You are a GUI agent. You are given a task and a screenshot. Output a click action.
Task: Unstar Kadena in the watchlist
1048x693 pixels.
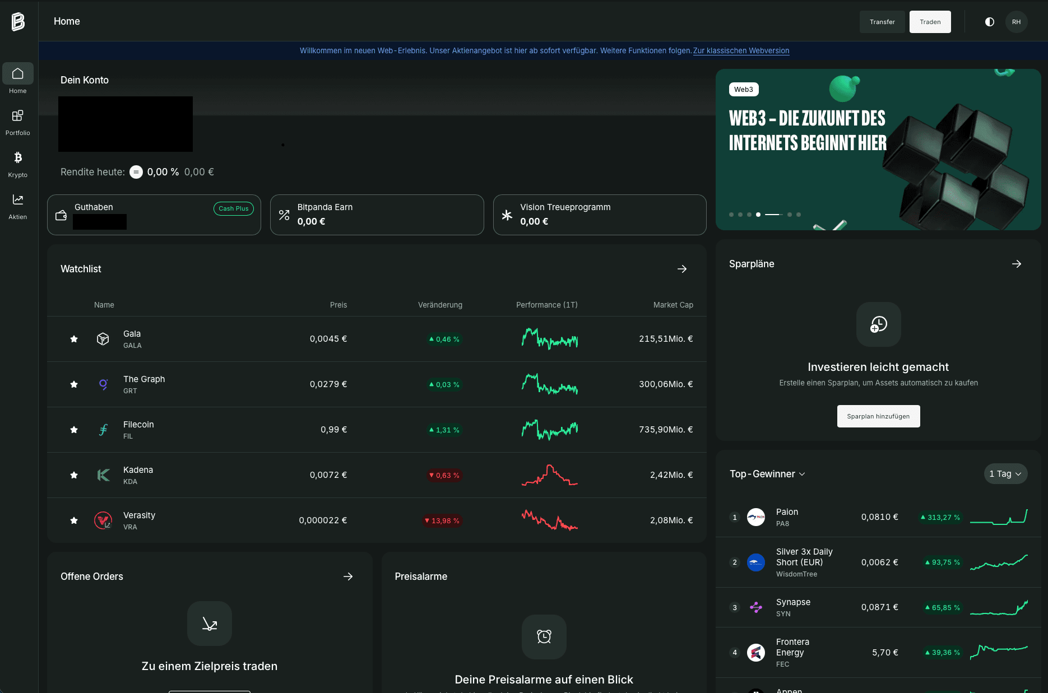tap(74, 475)
